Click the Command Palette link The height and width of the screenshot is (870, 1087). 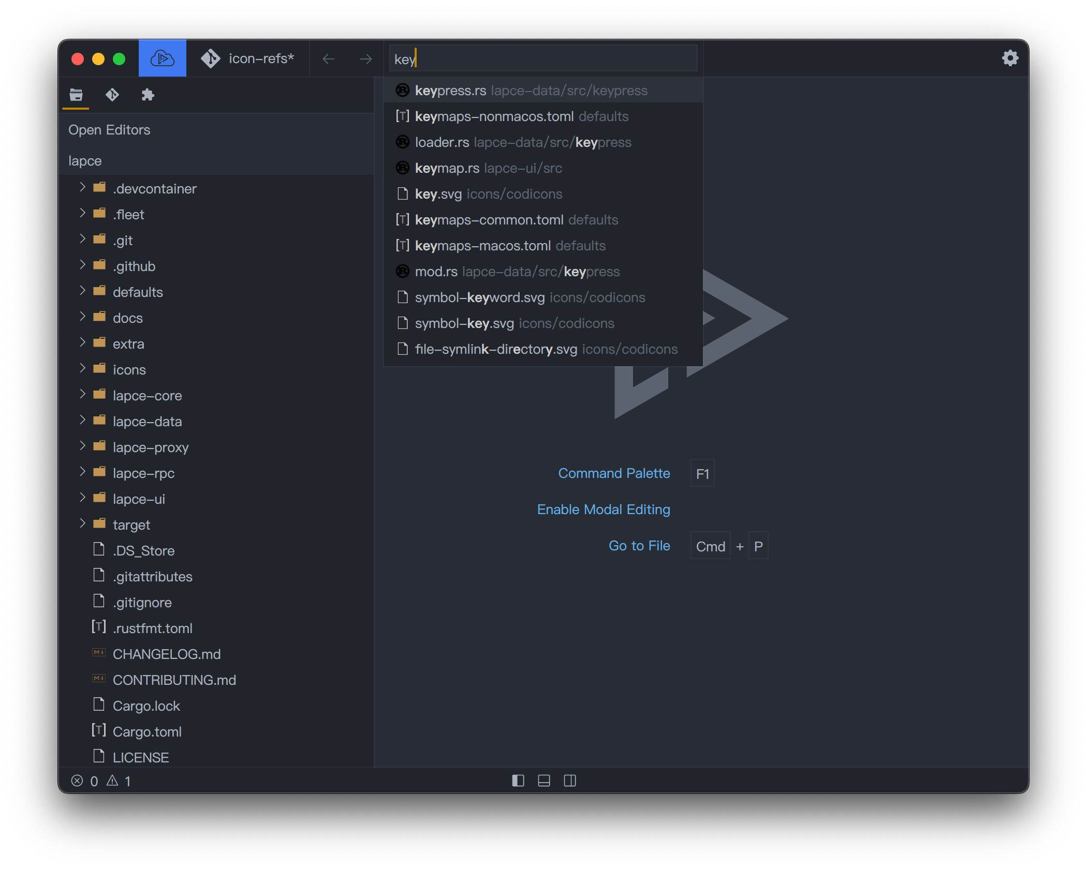point(613,473)
